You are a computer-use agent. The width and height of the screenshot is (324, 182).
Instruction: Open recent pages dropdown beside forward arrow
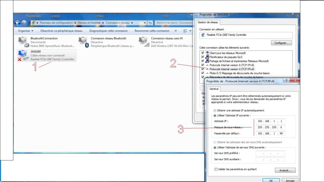click(29, 23)
